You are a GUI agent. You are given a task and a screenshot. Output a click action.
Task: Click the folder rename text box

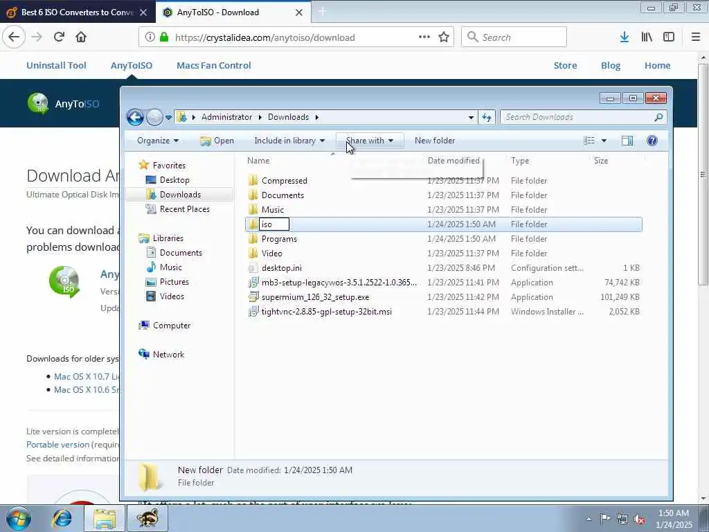274,224
